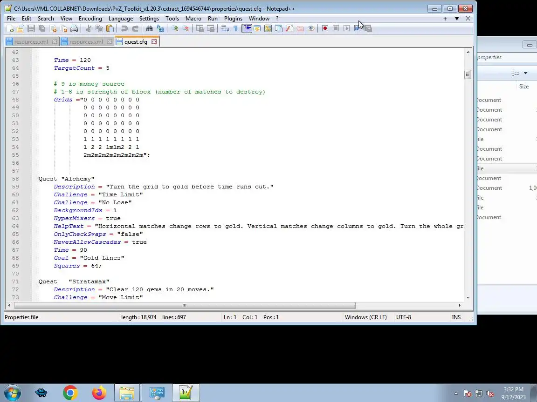Open the document list dropdown triangle
This screenshot has height=402, width=537.
[x=456, y=19]
